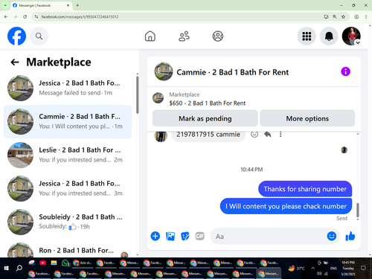Viewport: 372px width, 279px height.
Task: Open the nine-dot Menu grid
Action: 307,36
